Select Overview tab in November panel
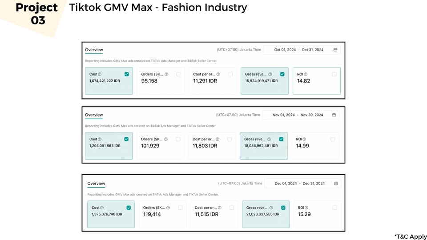This screenshot has height=240, width=427. coord(94,115)
